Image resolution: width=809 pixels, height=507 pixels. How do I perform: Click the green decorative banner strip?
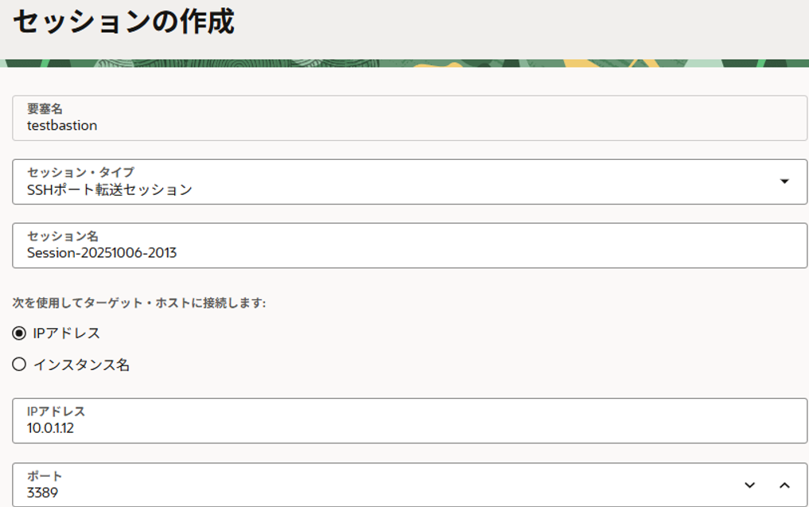pos(404,63)
